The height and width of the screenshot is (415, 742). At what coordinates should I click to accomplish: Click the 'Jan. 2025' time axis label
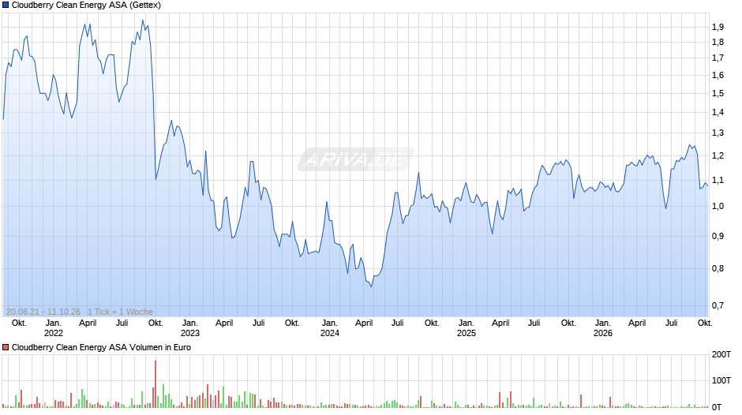click(466, 328)
